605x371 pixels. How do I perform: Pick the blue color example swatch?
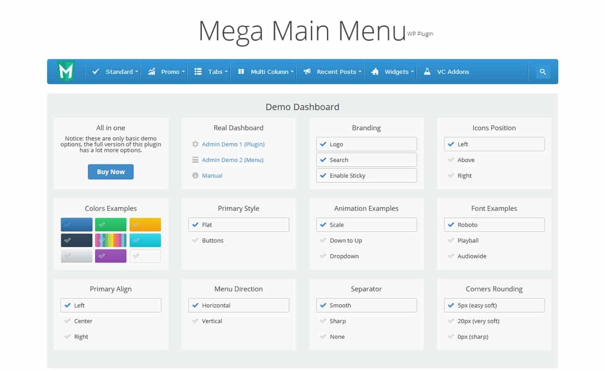[76, 225]
